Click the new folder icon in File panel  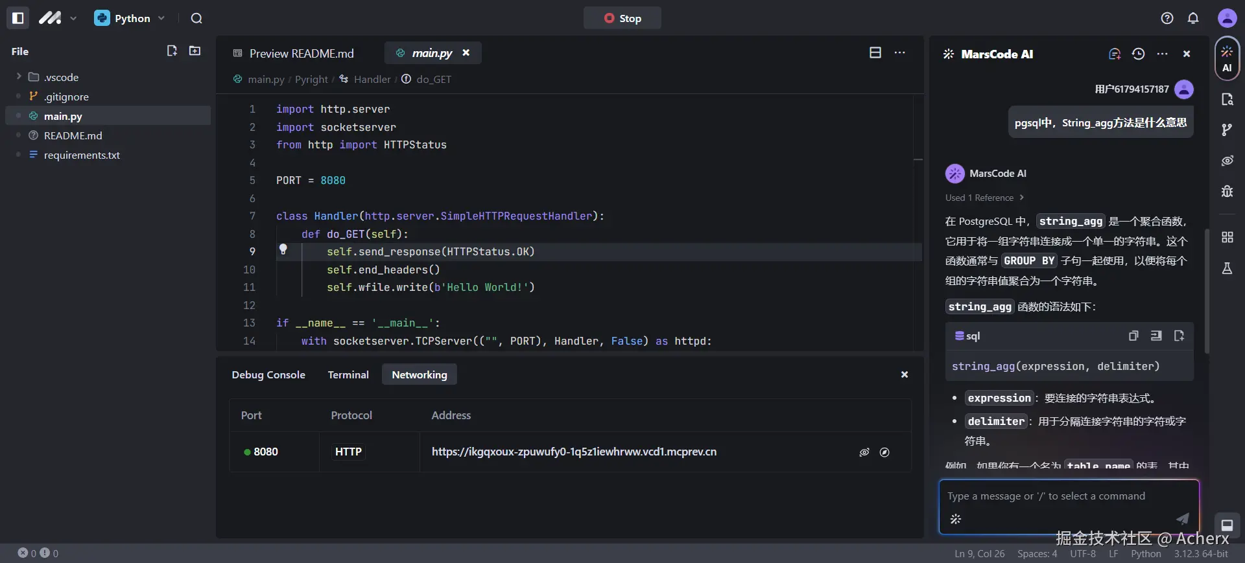tap(195, 51)
